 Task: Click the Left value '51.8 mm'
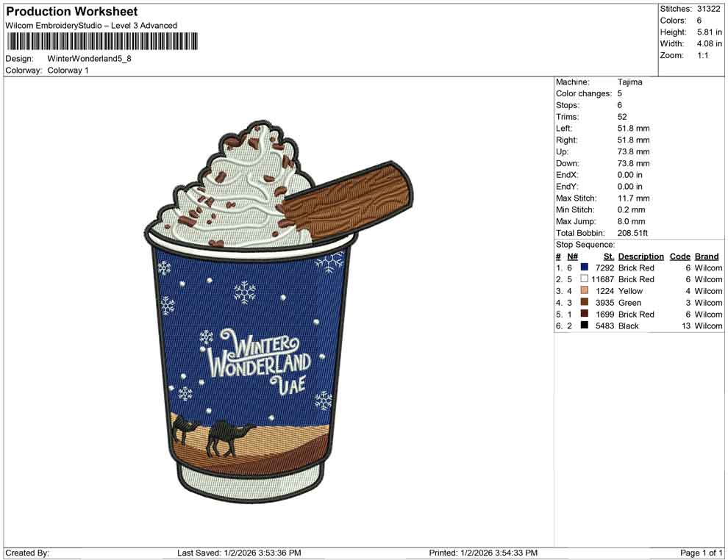(x=633, y=129)
